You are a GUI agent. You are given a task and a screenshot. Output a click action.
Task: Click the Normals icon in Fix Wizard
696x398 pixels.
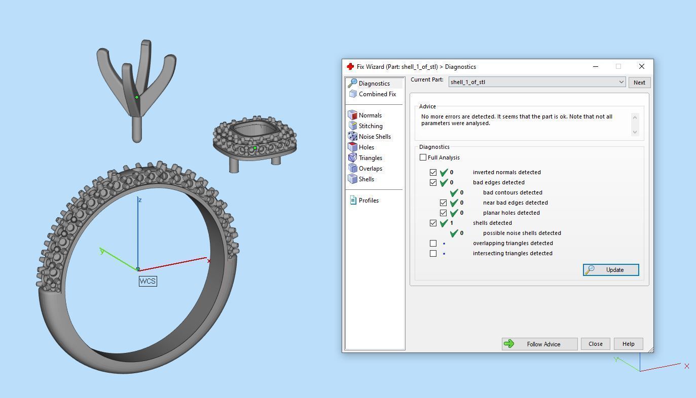352,115
